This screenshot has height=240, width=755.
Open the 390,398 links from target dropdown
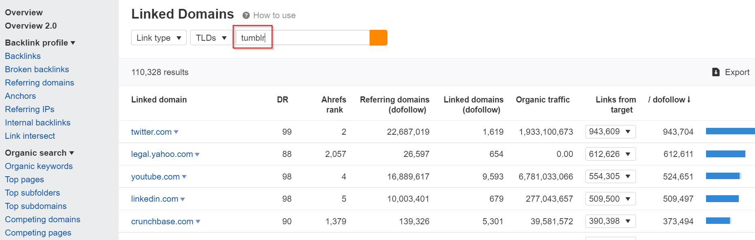pyautogui.click(x=610, y=221)
